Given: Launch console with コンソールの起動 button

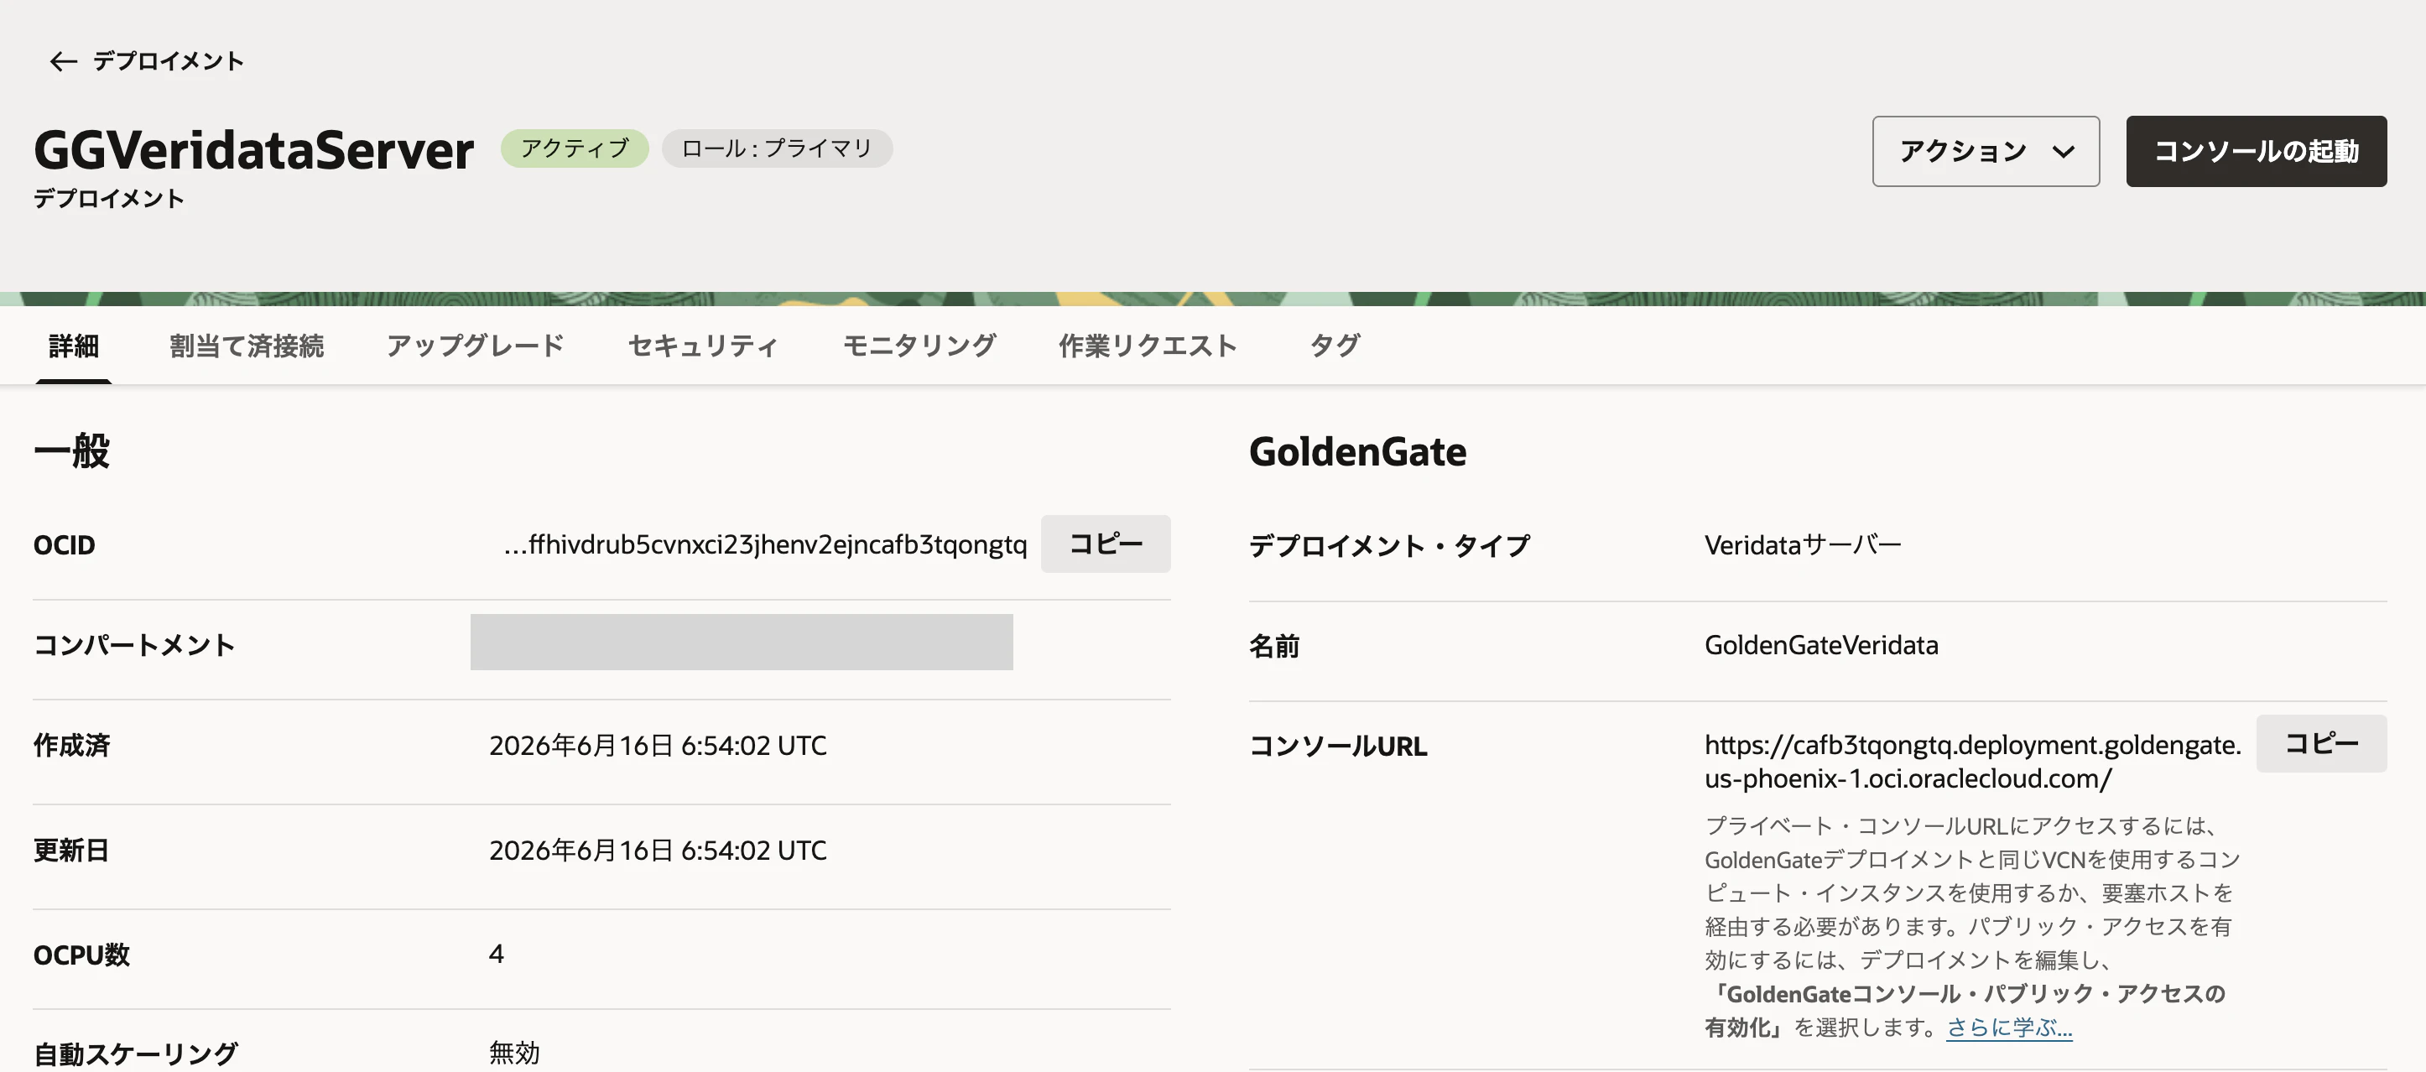Looking at the screenshot, I should (2256, 152).
